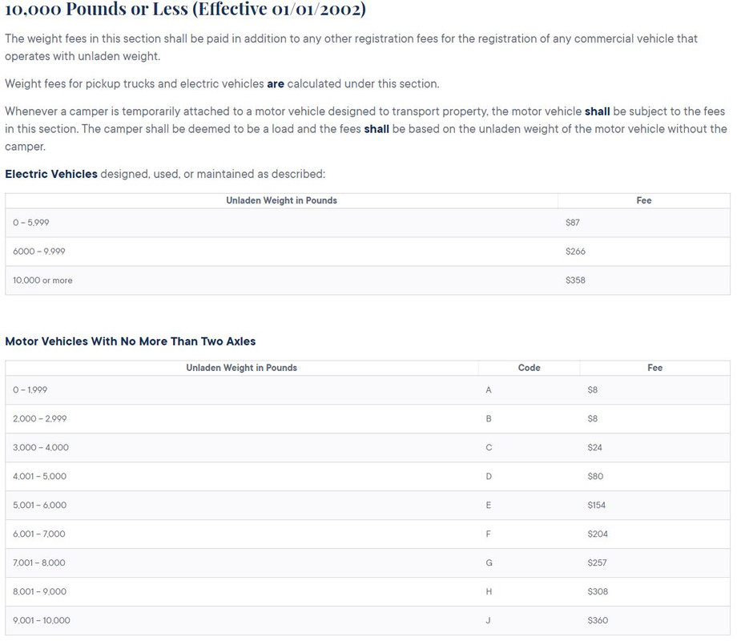The height and width of the screenshot is (641, 737).
Task: Click the bold word "are" in pickup trucks sentence
Action: click(x=276, y=83)
